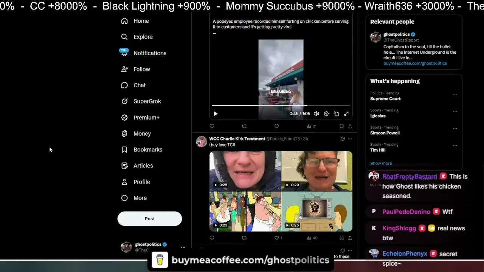
Task: Ask Grok about the 'they love TCR' post
Action: pos(343,139)
